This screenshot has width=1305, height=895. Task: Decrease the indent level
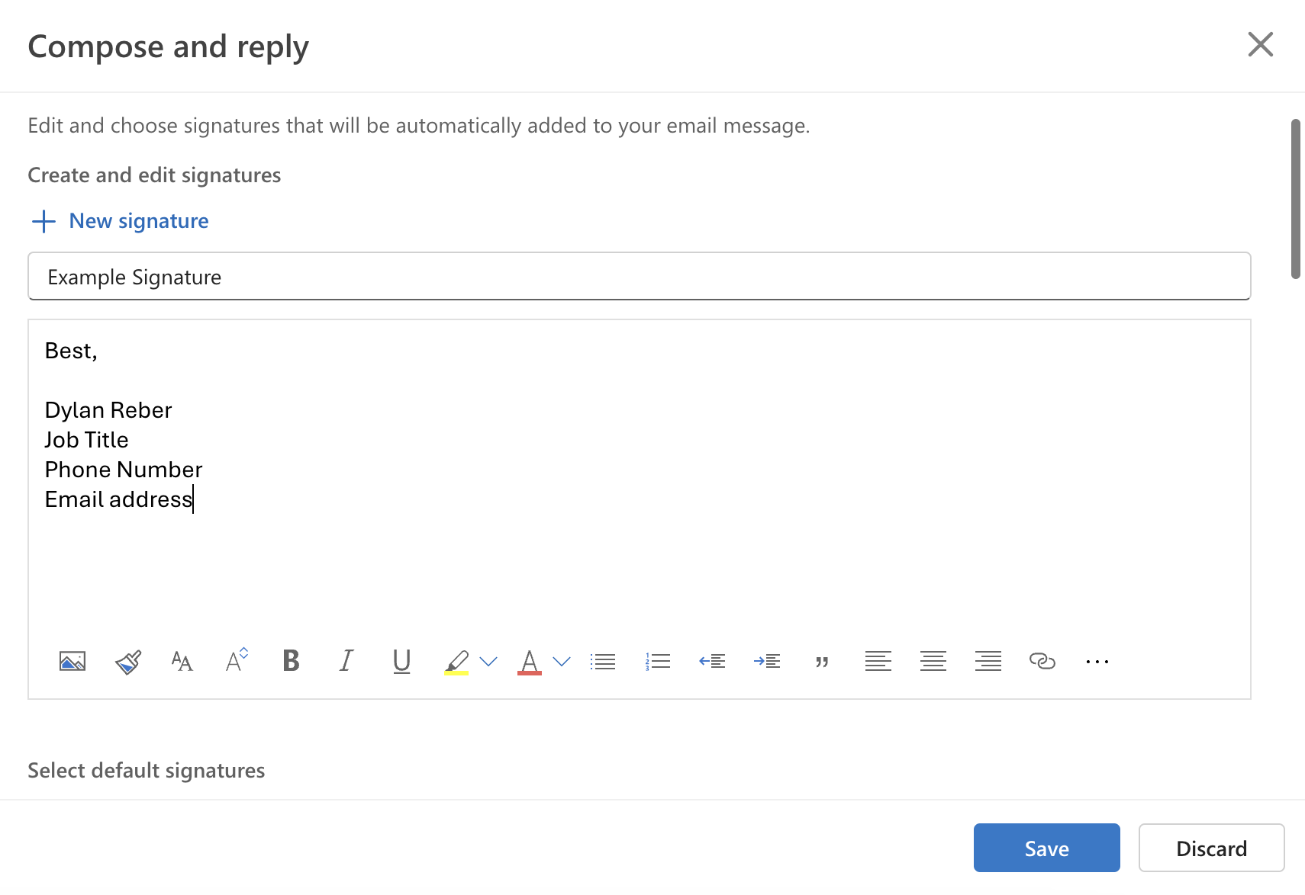click(x=712, y=661)
